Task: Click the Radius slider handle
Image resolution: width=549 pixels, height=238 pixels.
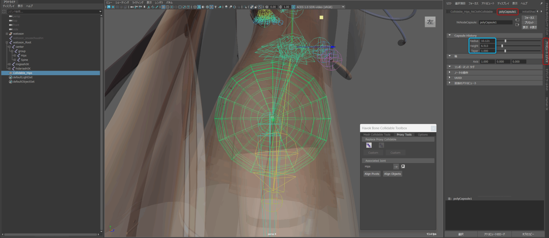Action: point(505,41)
